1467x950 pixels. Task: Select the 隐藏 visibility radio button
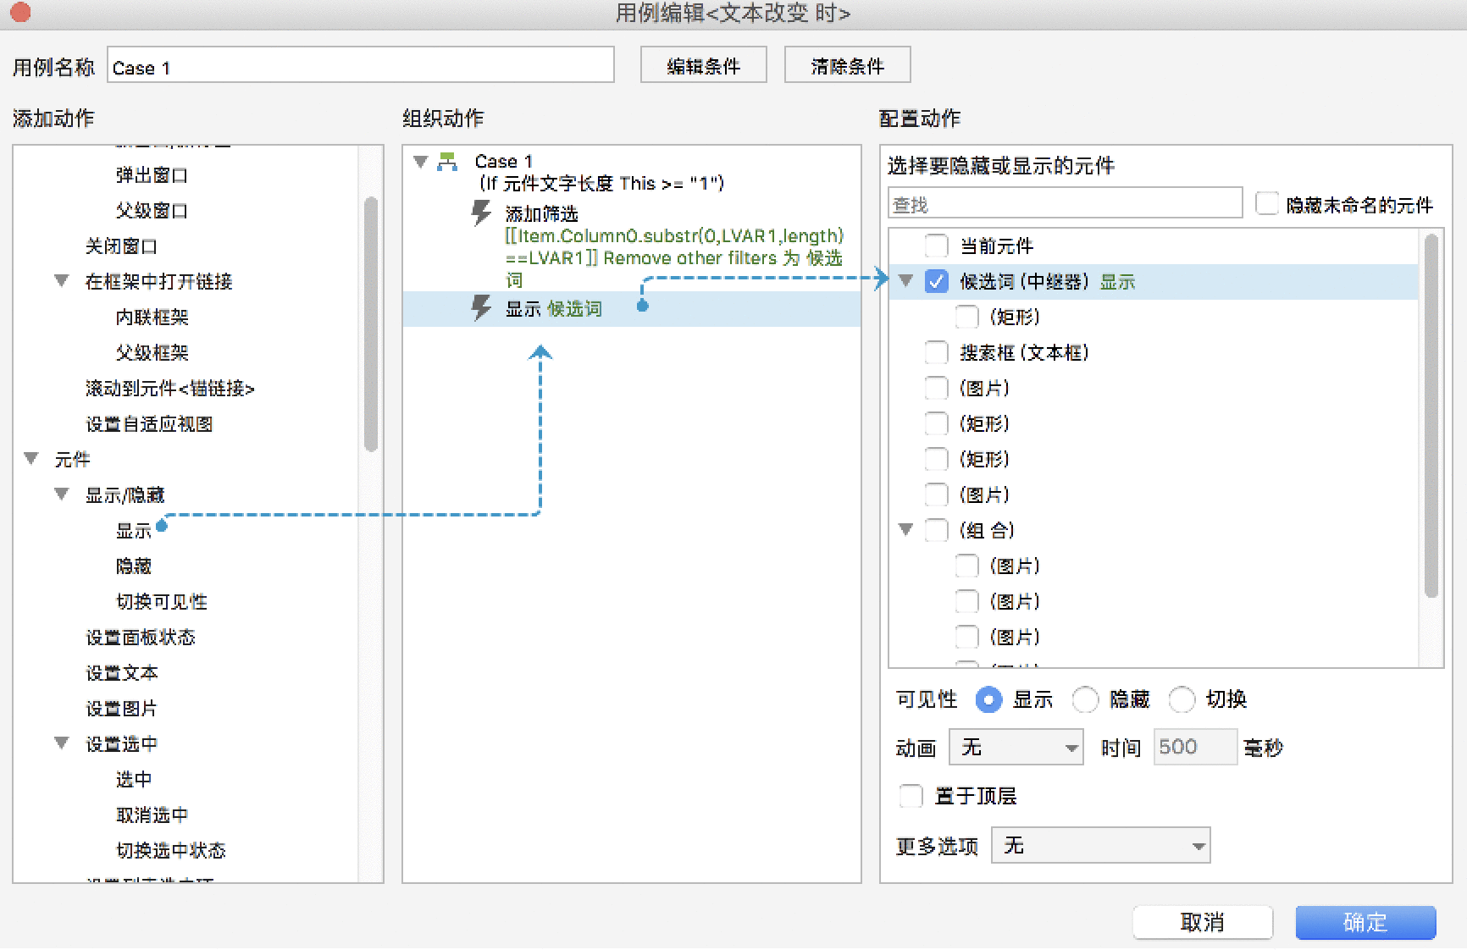[x=1085, y=700]
